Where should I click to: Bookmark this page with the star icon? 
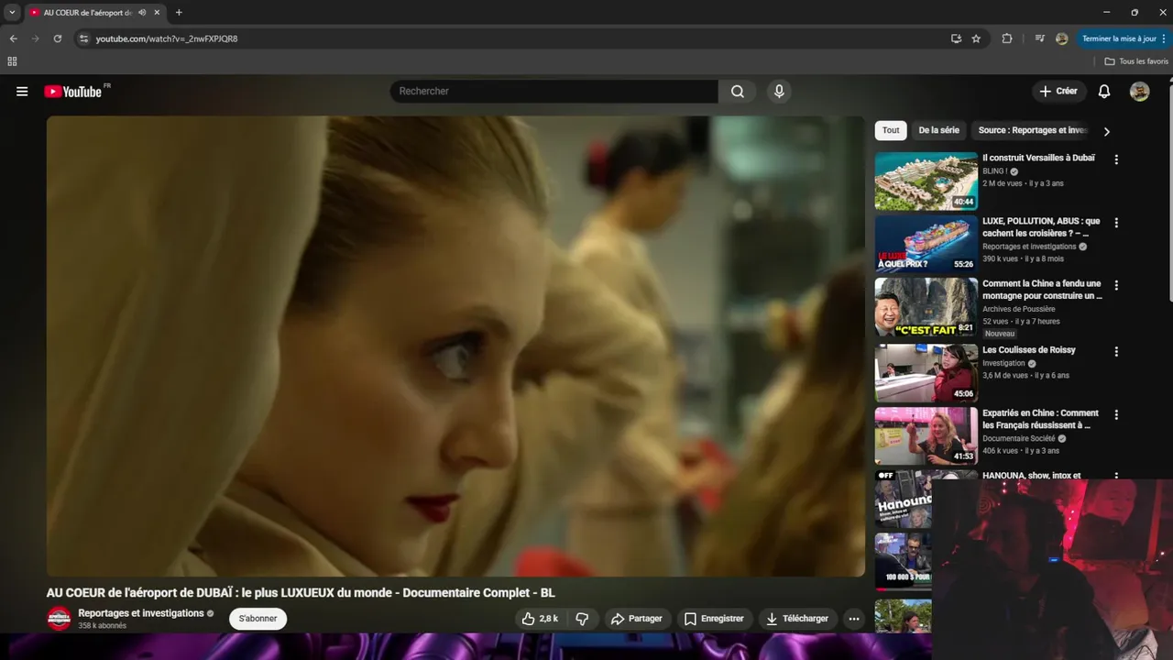point(976,38)
